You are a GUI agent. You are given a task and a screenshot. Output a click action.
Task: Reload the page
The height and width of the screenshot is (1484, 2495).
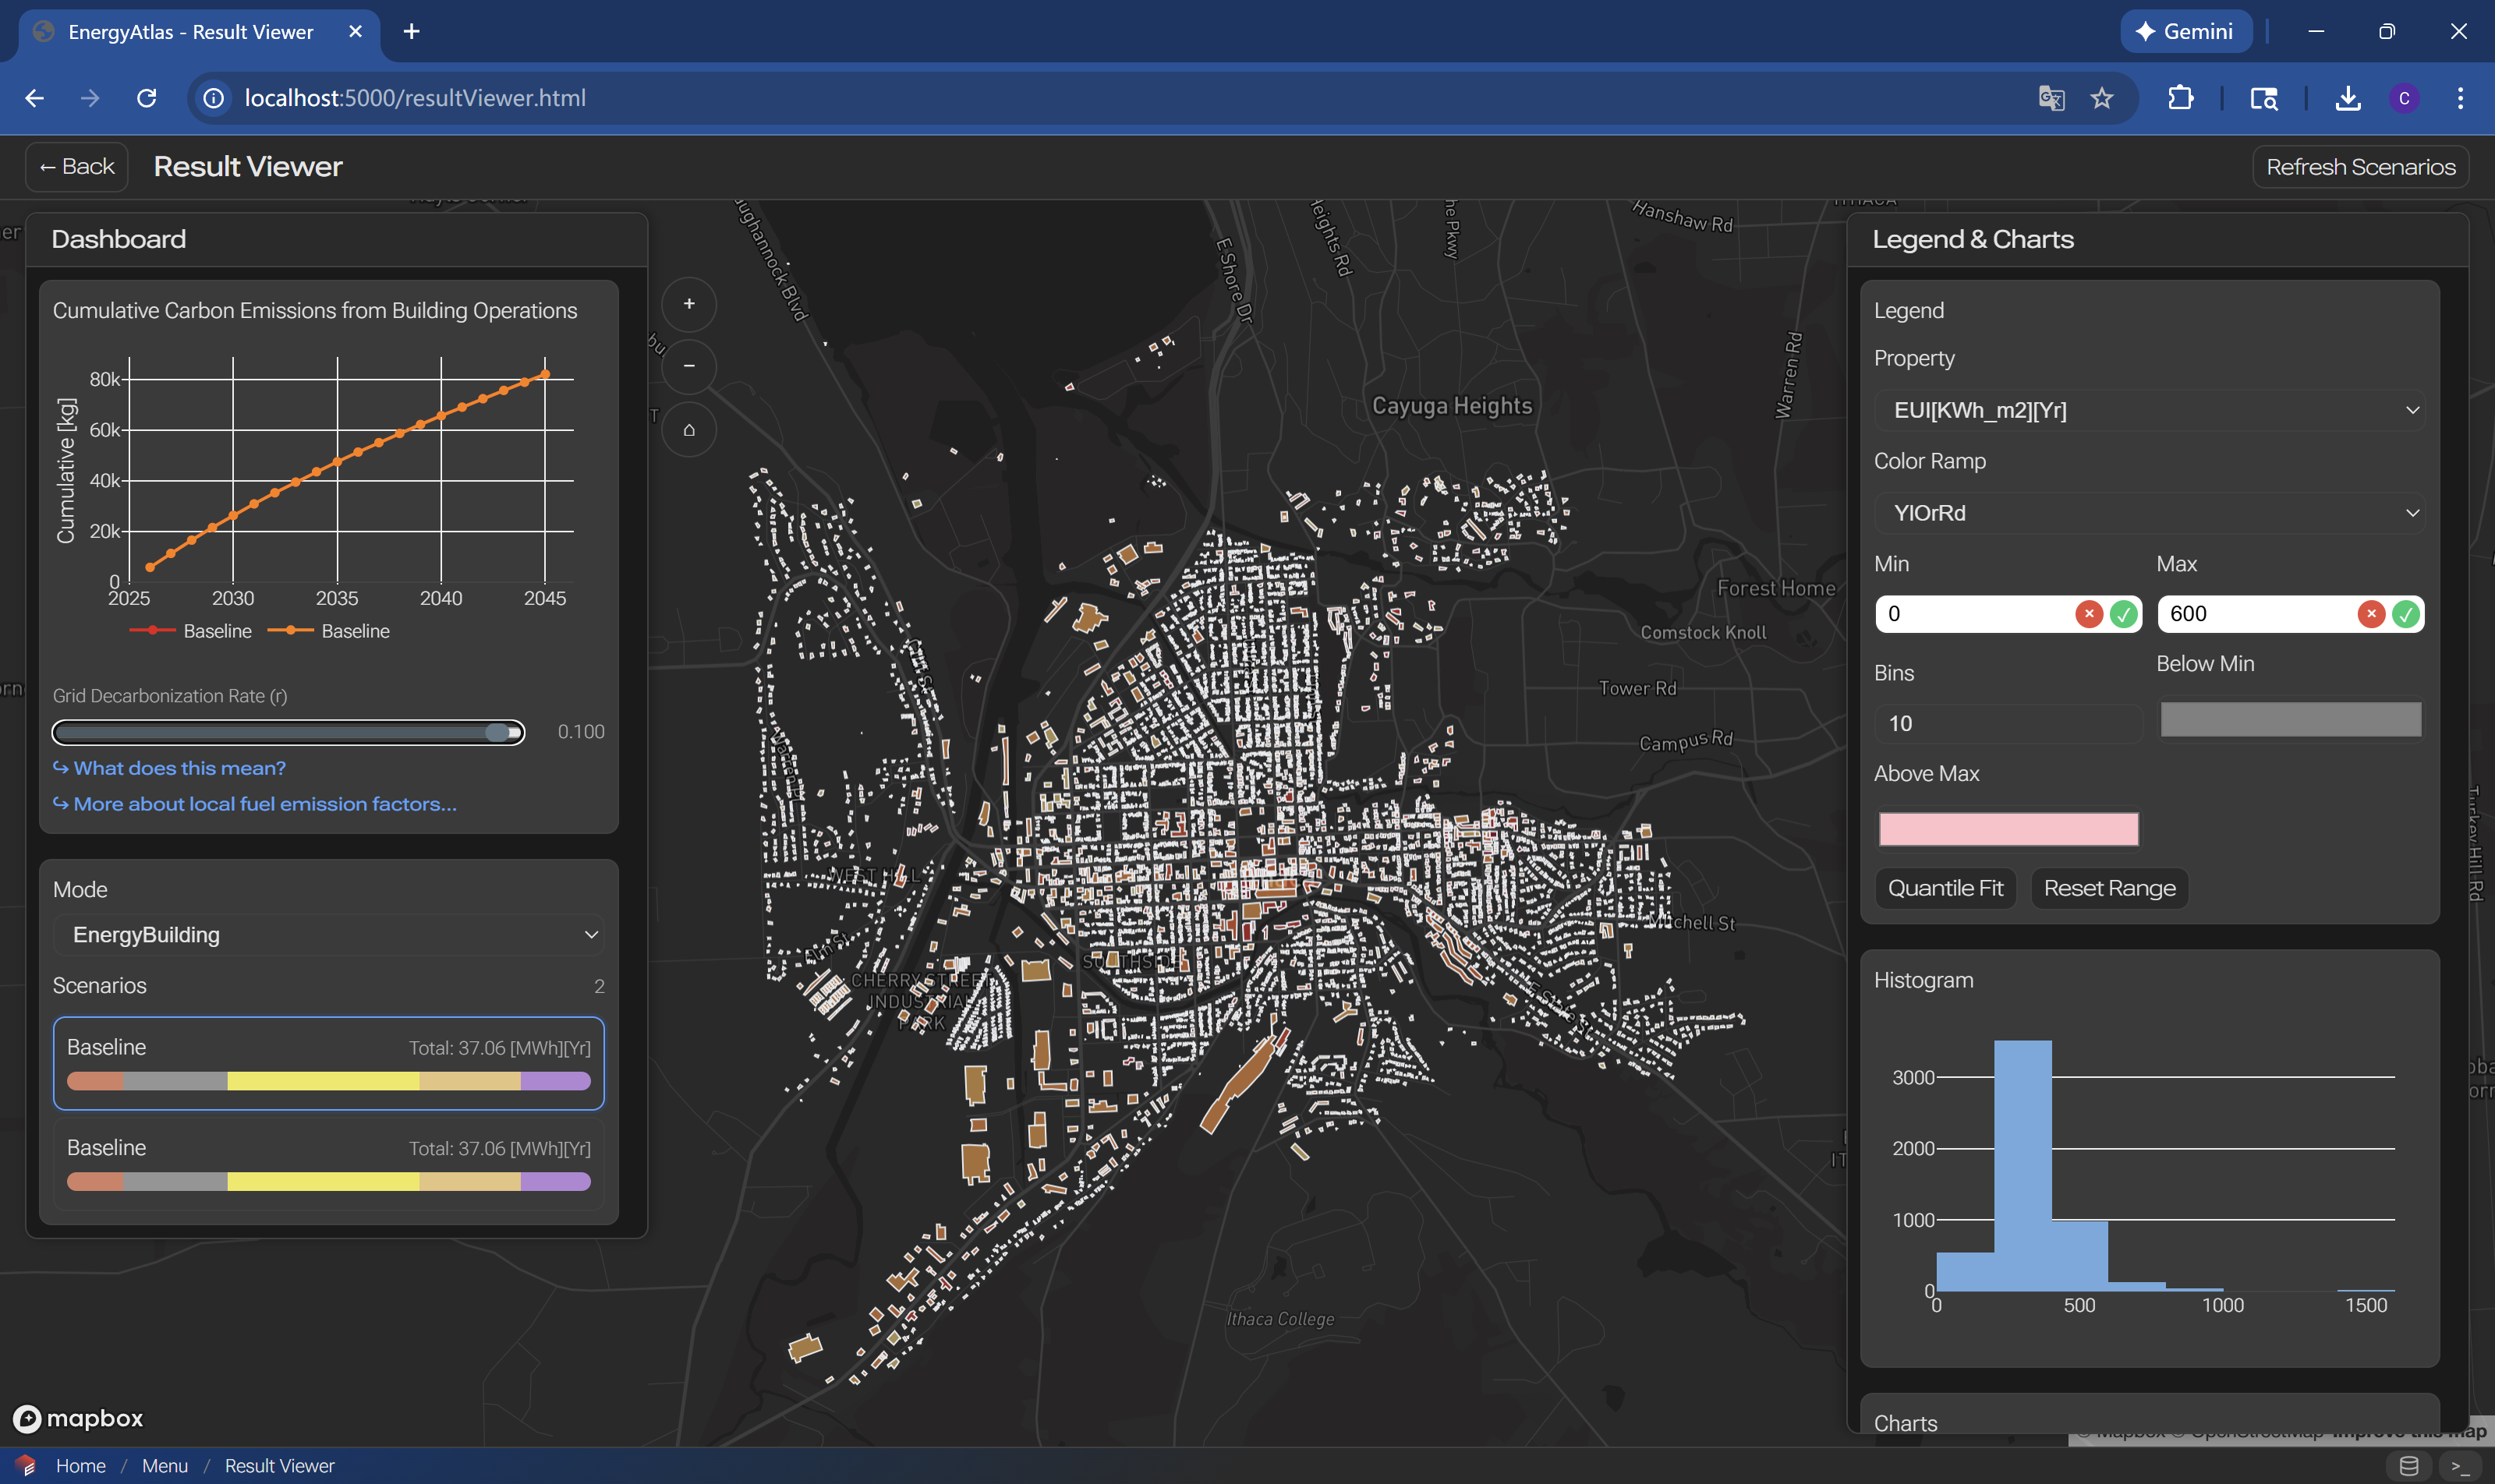point(147,98)
